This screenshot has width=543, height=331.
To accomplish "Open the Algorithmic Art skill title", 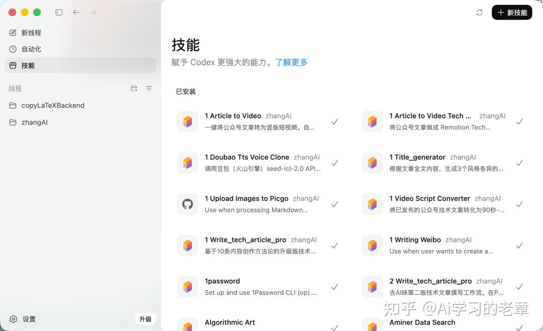I will pos(230,322).
